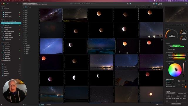This screenshot has height=106, width=188.
Task: Switch to the map view icon
Action: [x=161, y=4]
